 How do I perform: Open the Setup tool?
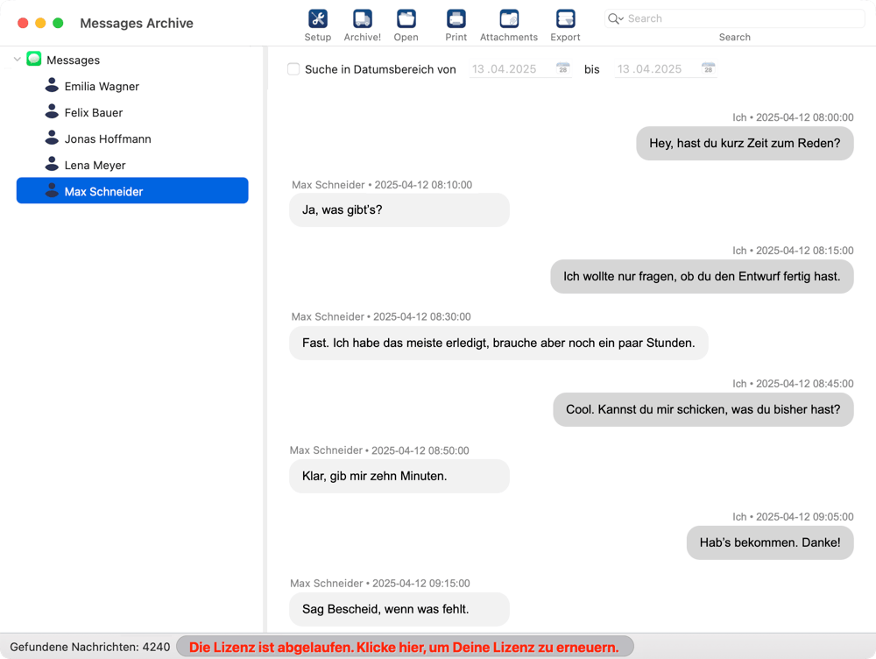(317, 19)
